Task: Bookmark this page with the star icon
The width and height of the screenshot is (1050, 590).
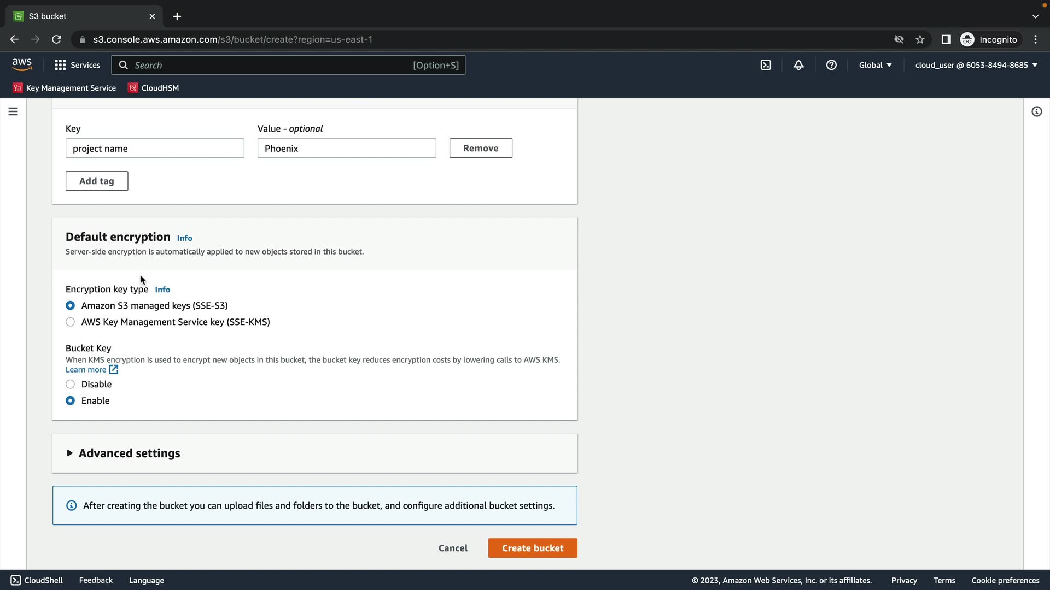Action: pyautogui.click(x=920, y=39)
